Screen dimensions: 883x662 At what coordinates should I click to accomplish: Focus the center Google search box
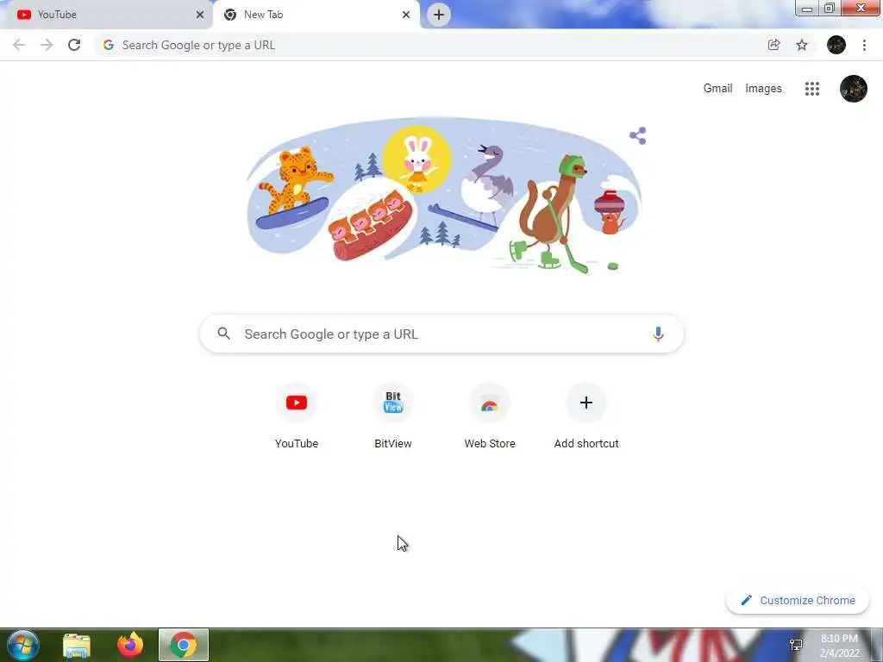click(x=442, y=334)
